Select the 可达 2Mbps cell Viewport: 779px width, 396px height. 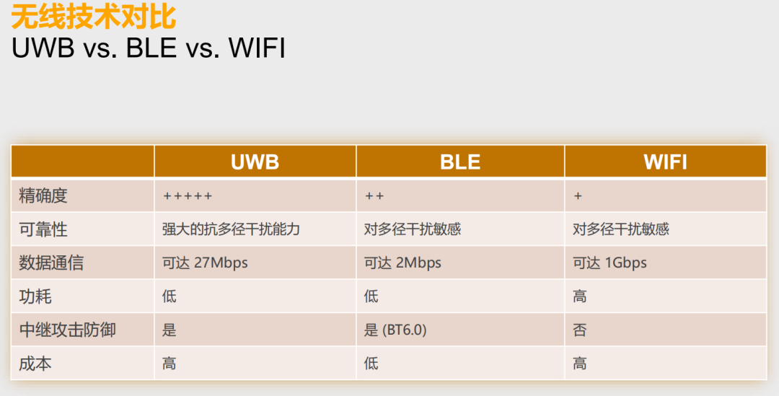(402, 263)
